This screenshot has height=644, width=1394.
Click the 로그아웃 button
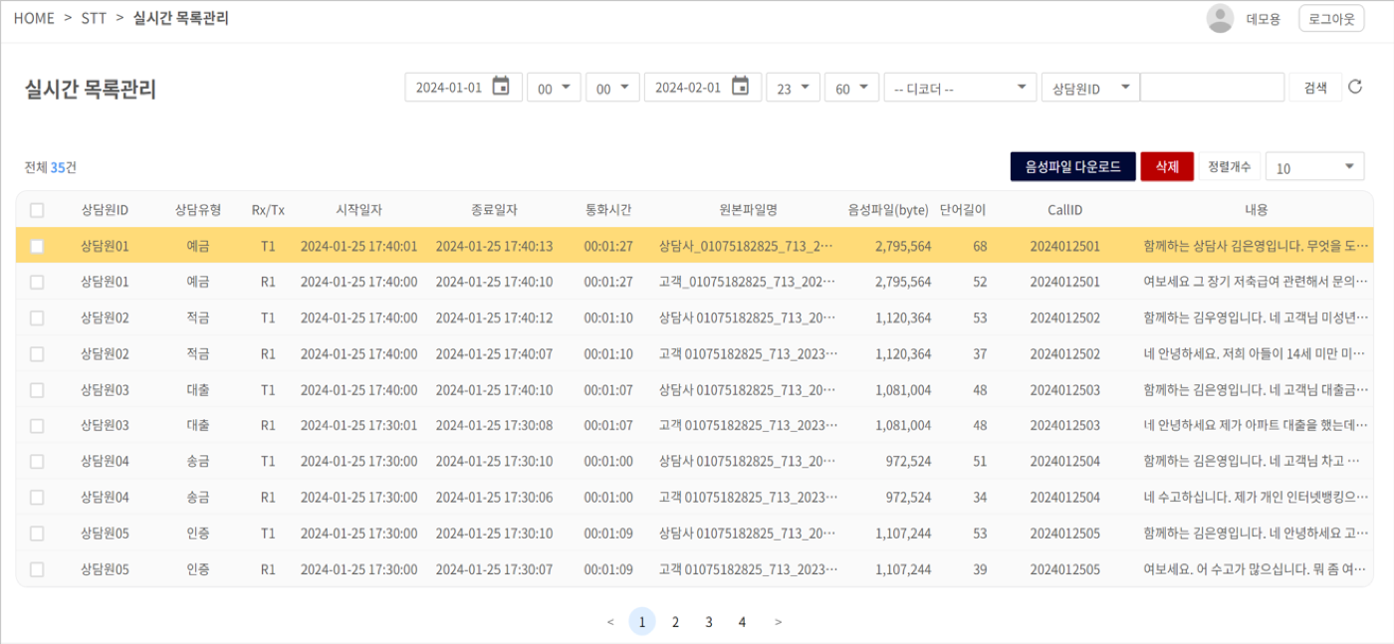1331,18
